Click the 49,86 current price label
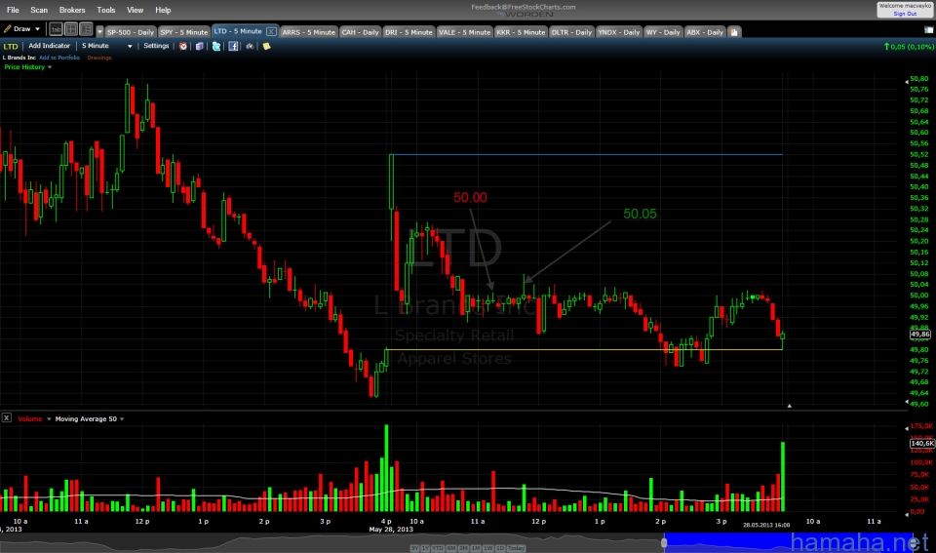This screenshot has height=553, width=936. coord(920,335)
